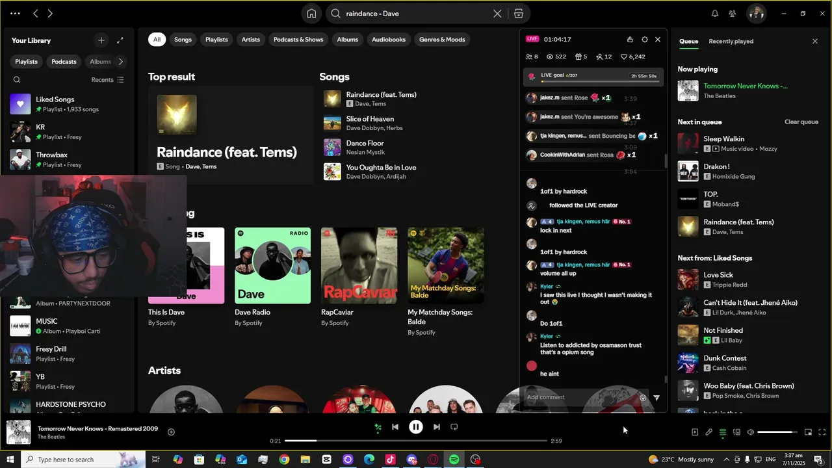This screenshot has width=832, height=468.
Task: Filter results by Audiobooks
Action: click(389, 40)
